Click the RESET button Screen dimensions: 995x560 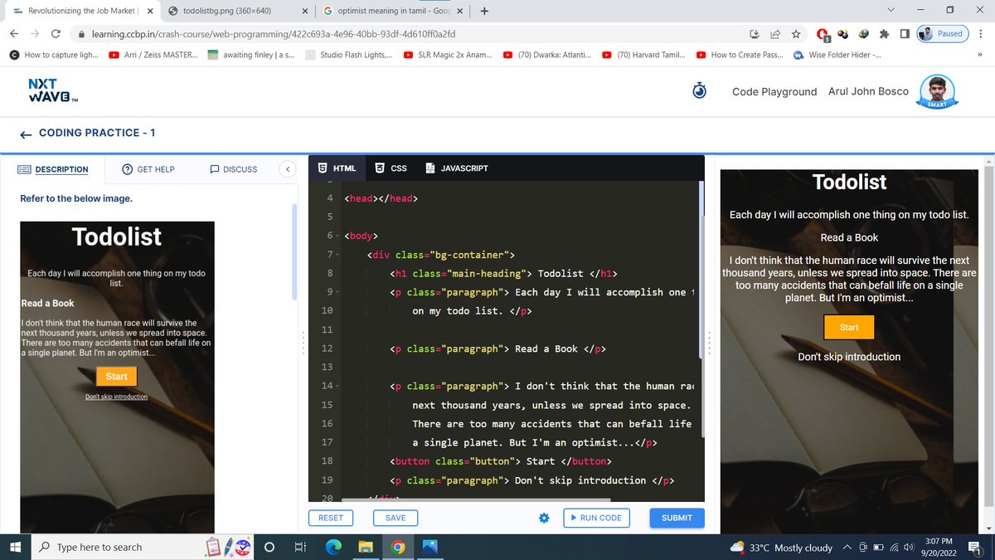(x=331, y=518)
